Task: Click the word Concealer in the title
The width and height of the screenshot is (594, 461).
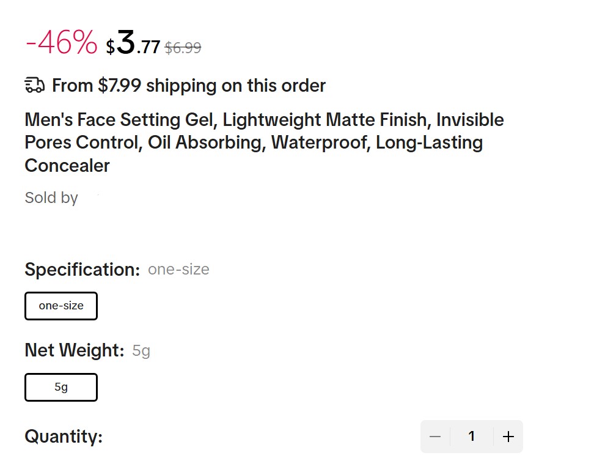Action: [67, 166]
